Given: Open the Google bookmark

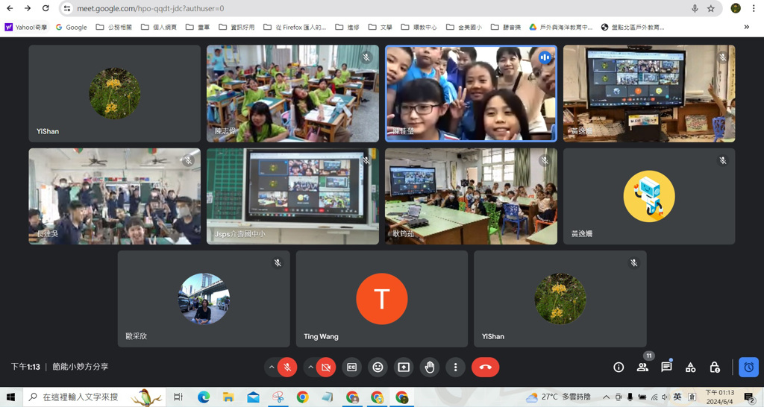Looking at the screenshot, I should click(x=71, y=28).
